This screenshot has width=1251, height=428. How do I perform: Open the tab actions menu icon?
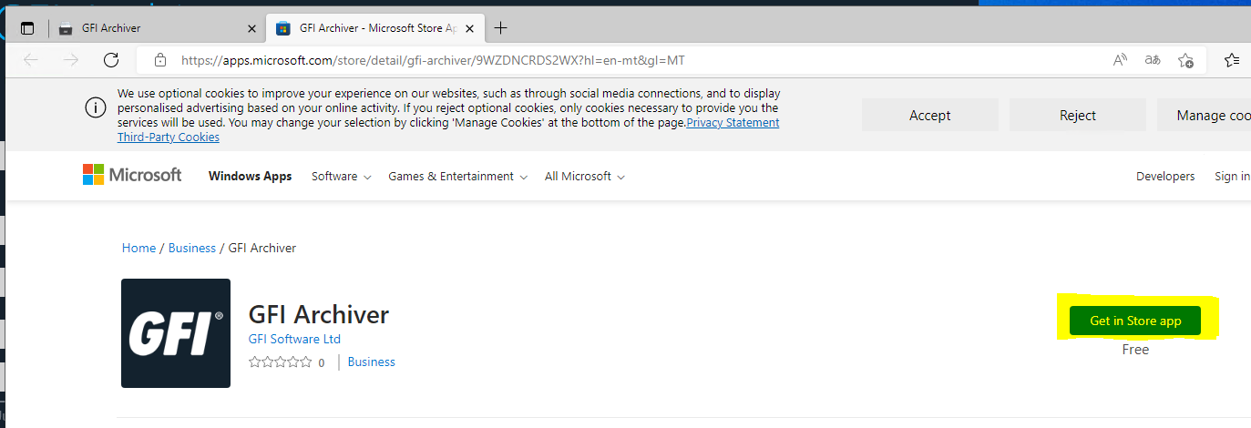[27, 28]
